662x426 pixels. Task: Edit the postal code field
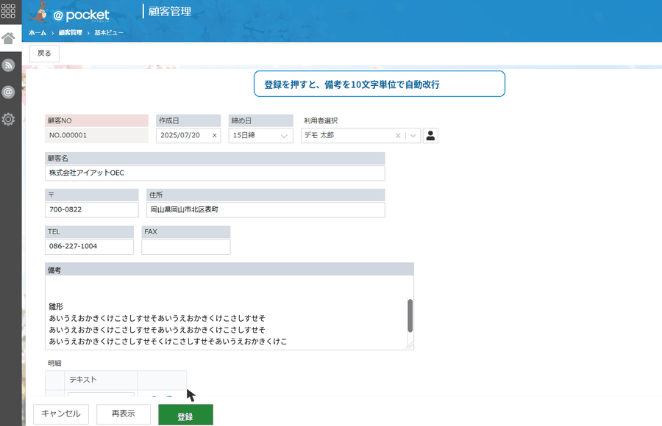click(92, 209)
